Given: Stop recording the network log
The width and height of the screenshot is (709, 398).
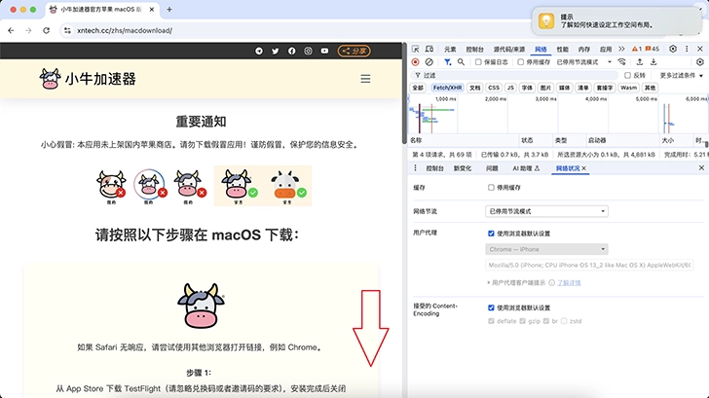Looking at the screenshot, I should click(x=415, y=62).
